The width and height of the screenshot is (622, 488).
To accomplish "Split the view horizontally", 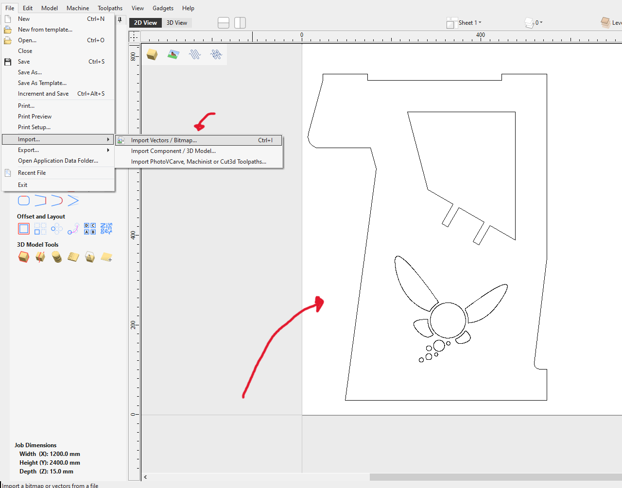I will 224,23.
